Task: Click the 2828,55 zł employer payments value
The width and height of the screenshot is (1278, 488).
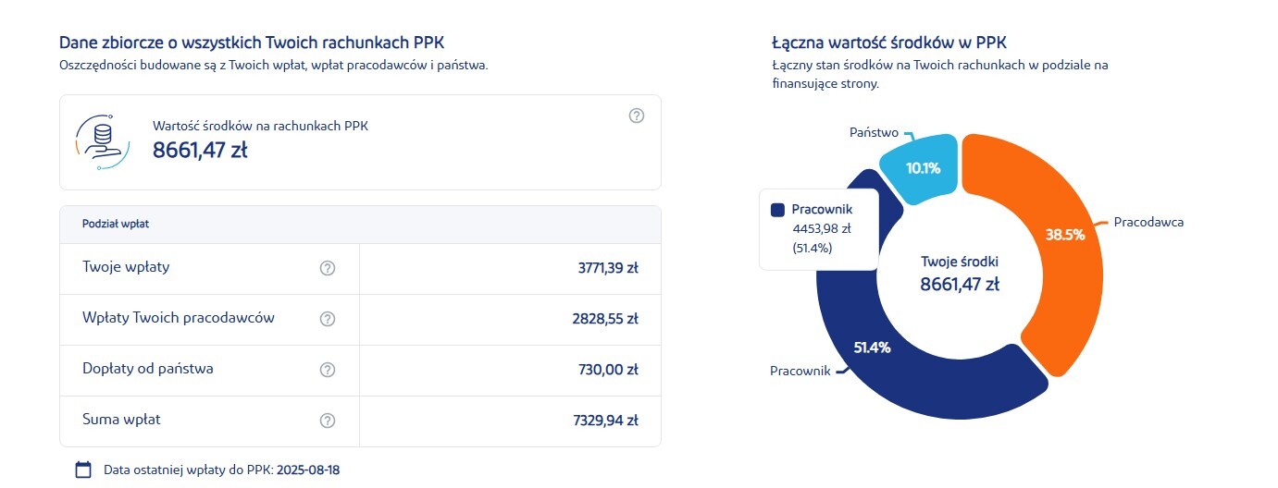Action: [x=605, y=319]
